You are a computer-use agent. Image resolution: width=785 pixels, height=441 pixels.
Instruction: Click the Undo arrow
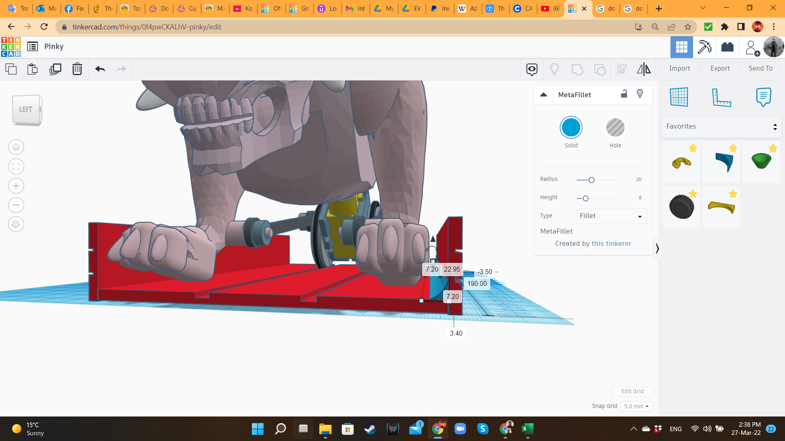pyautogui.click(x=100, y=69)
